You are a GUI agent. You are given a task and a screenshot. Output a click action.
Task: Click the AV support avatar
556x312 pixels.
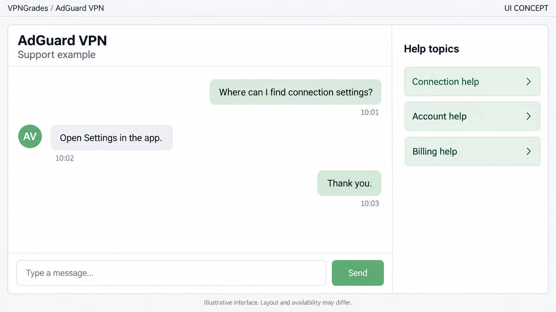(x=30, y=136)
